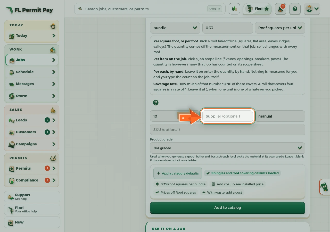Click the star icon on Flori button
The image size is (330, 232).
tap(267, 9)
